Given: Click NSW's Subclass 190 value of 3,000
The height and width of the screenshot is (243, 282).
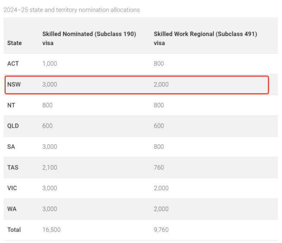Looking at the screenshot, I should tap(50, 85).
